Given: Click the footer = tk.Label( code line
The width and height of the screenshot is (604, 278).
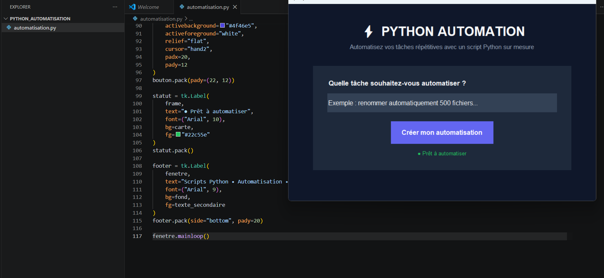Looking at the screenshot, I should [181, 166].
